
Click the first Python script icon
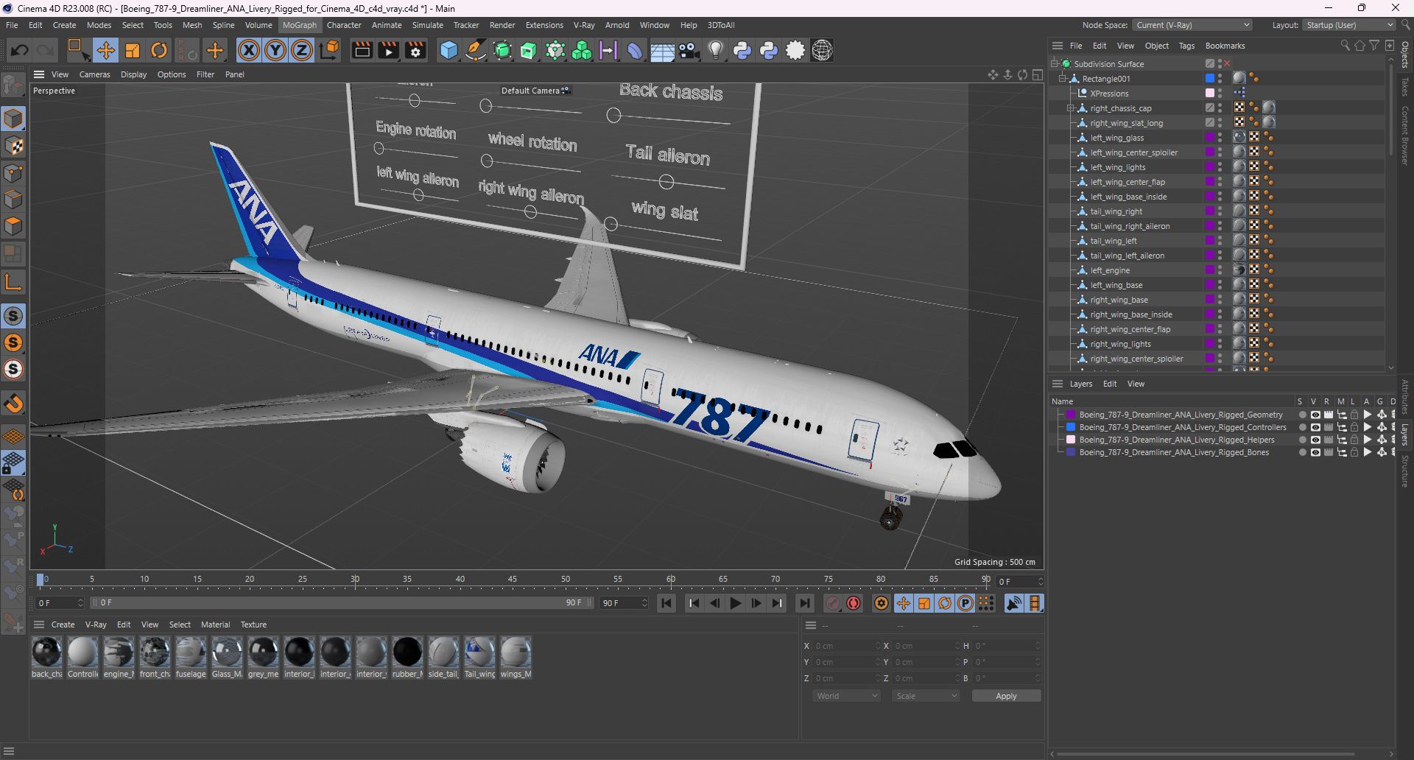coord(742,50)
